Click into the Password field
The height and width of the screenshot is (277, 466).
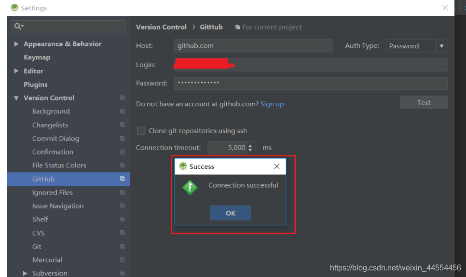coord(311,83)
